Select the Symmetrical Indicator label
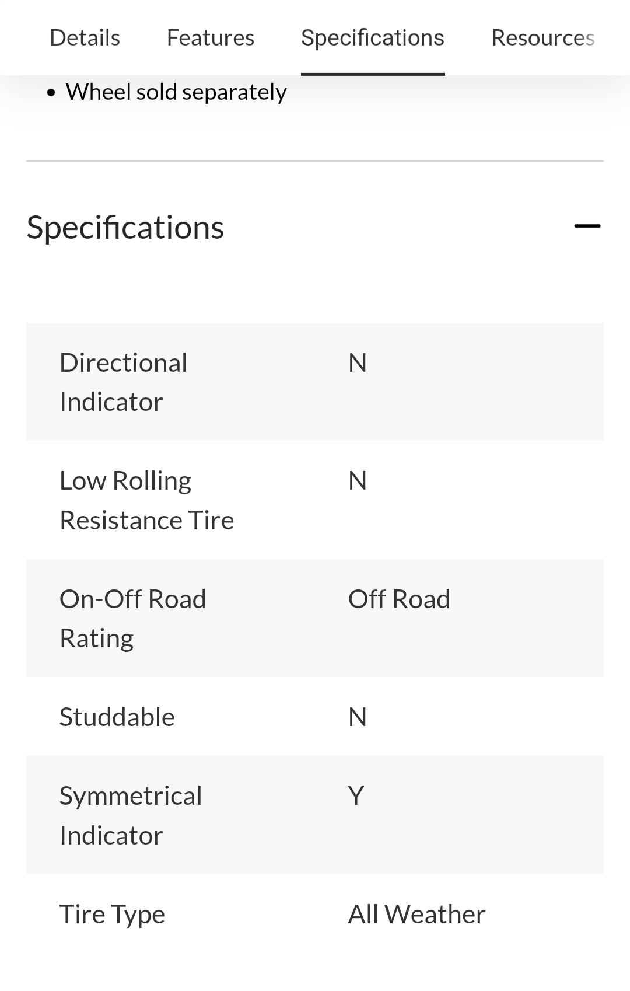 [x=131, y=815]
